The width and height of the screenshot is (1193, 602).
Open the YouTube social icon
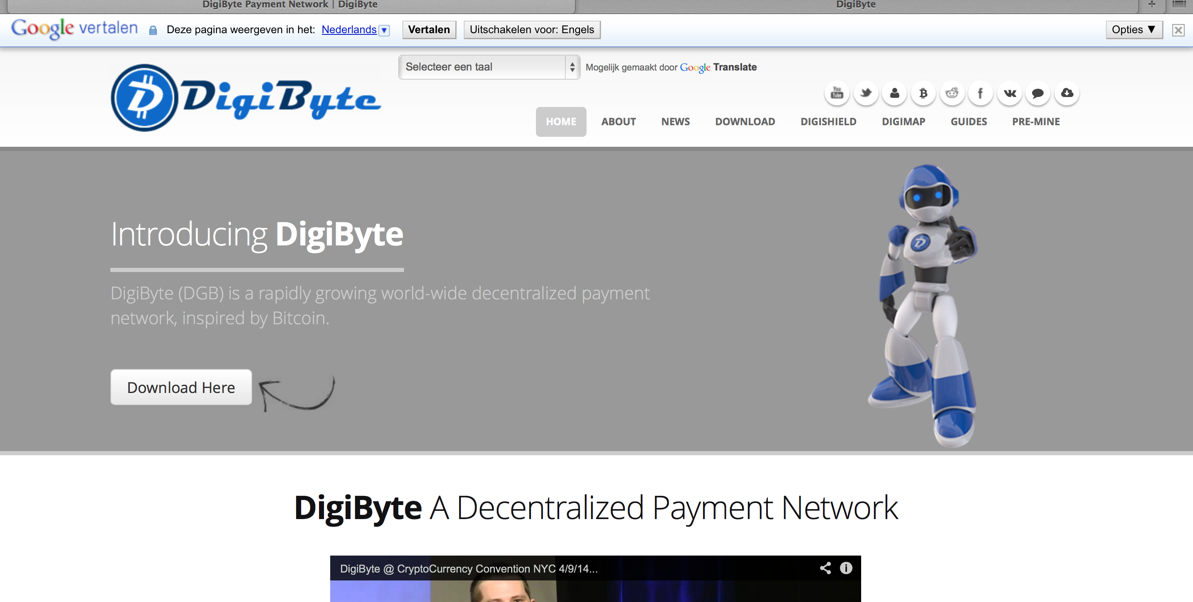[837, 93]
